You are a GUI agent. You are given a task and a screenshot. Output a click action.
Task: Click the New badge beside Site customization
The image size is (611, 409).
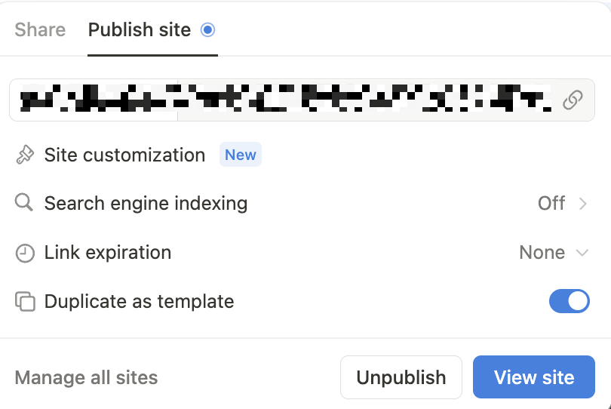[x=241, y=155]
